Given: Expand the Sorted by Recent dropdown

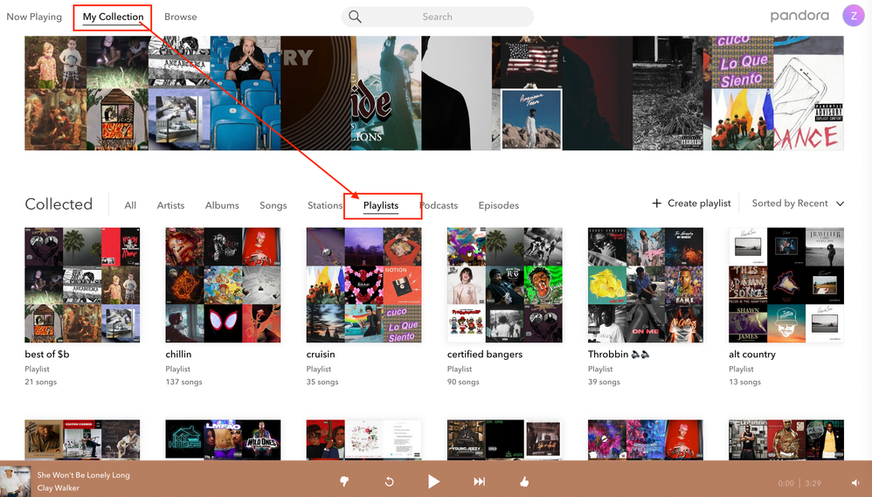Looking at the screenshot, I should tap(798, 204).
